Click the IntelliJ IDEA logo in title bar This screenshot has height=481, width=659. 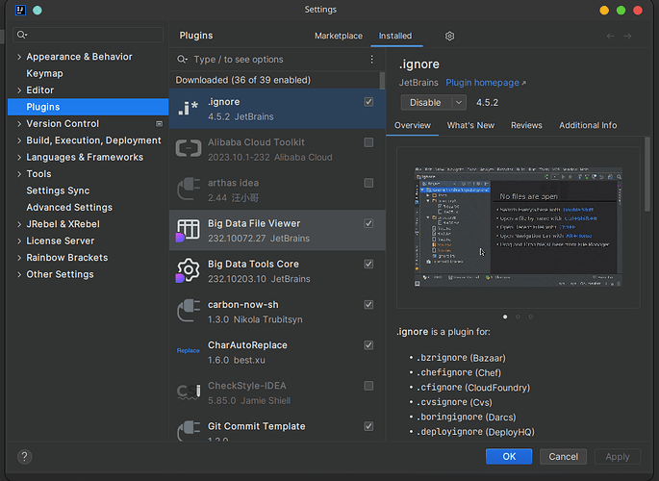20,10
